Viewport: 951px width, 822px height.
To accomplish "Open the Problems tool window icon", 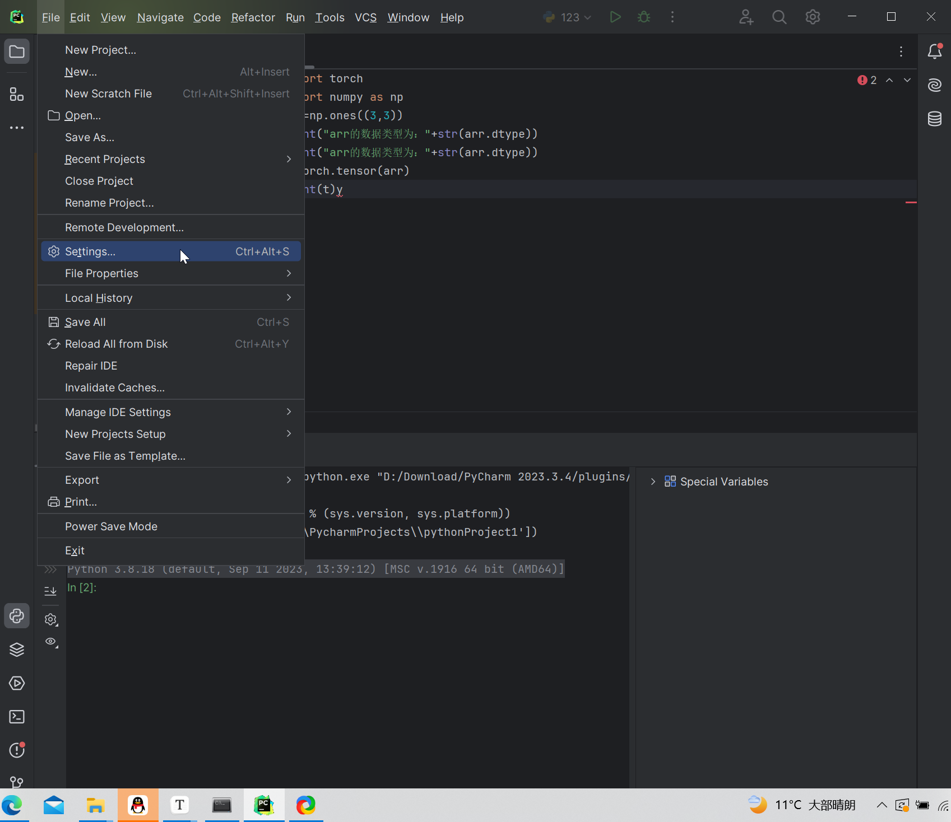I will click(x=17, y=750).
